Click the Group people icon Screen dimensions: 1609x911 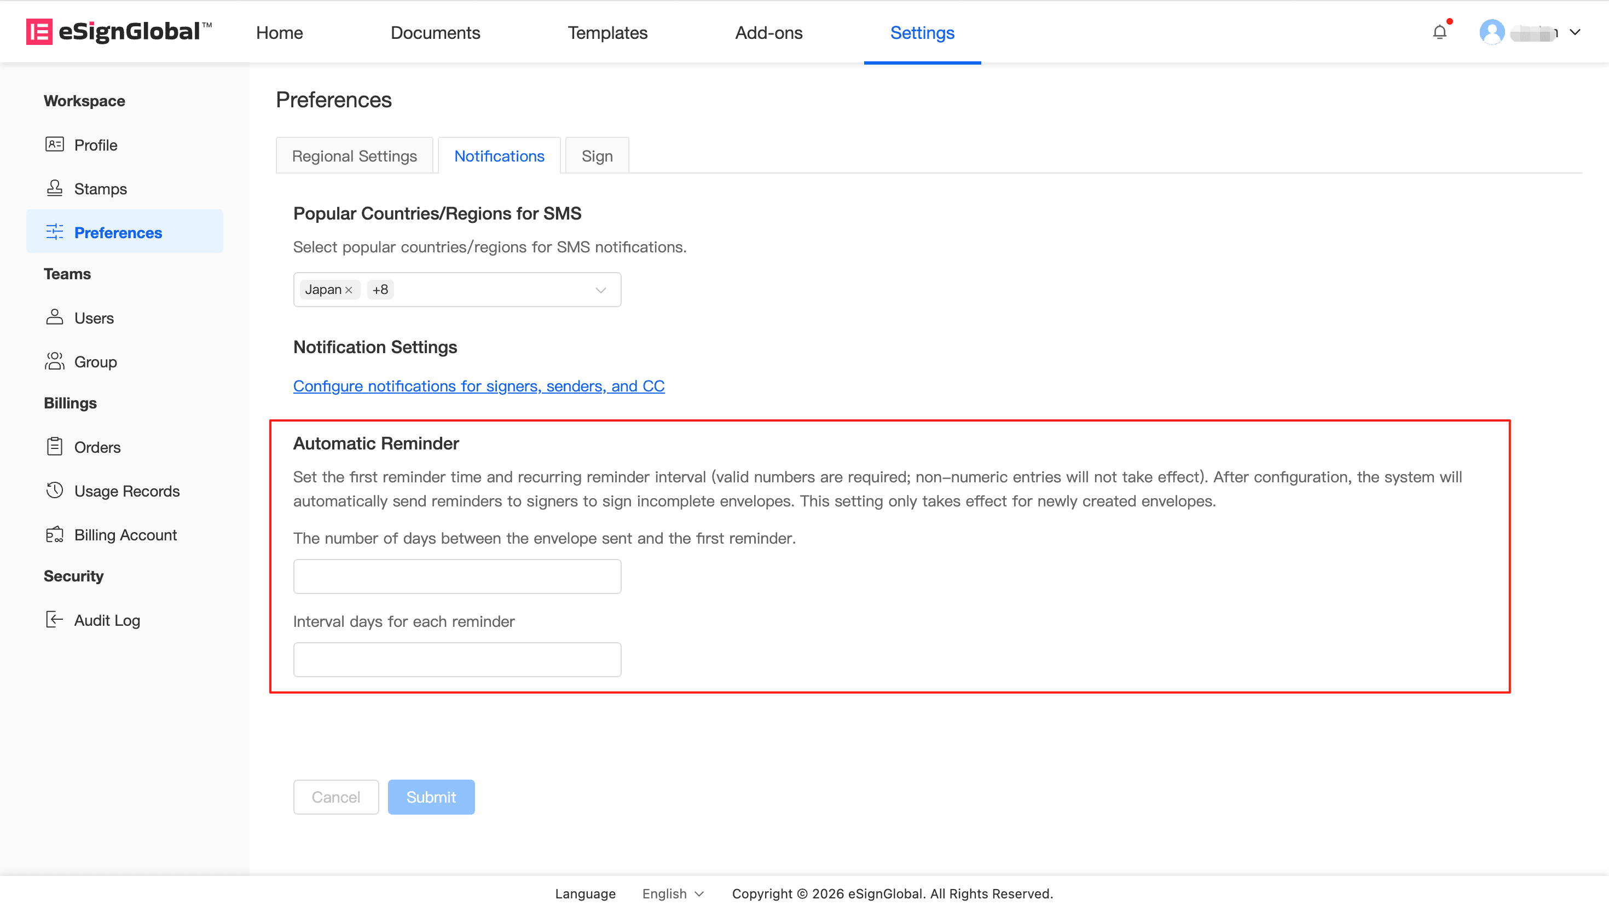[54, 361]
